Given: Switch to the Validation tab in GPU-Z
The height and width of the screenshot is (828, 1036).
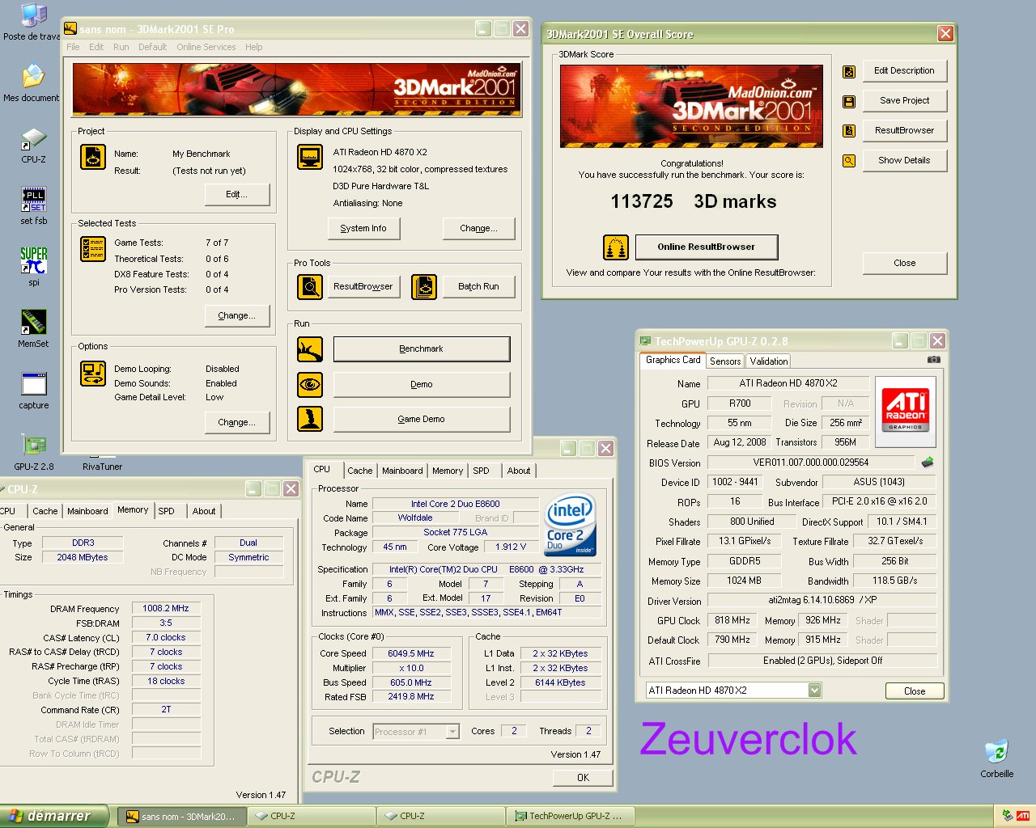Looking at the screenshot, I should coord(768,361).
